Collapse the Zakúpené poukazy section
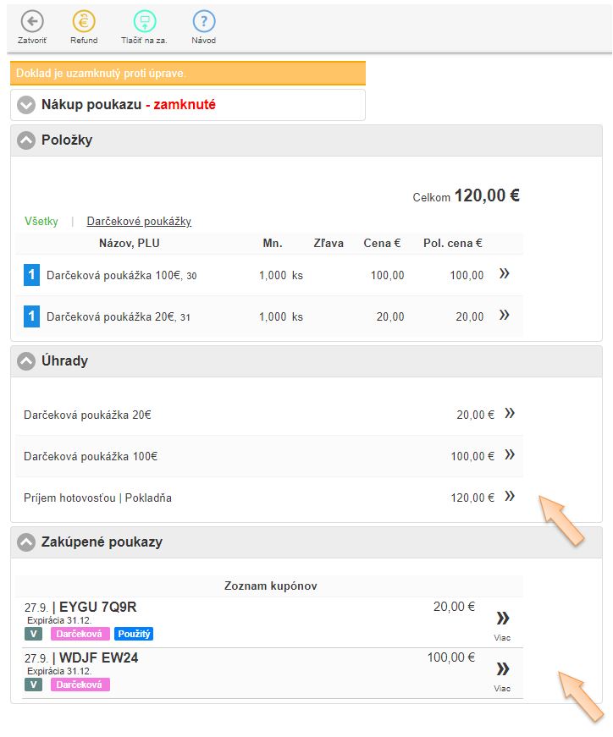This screenshot has height=737, width=613. [26, 542]
